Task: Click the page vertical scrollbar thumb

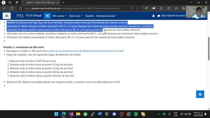Action: (x=209, y=49)
